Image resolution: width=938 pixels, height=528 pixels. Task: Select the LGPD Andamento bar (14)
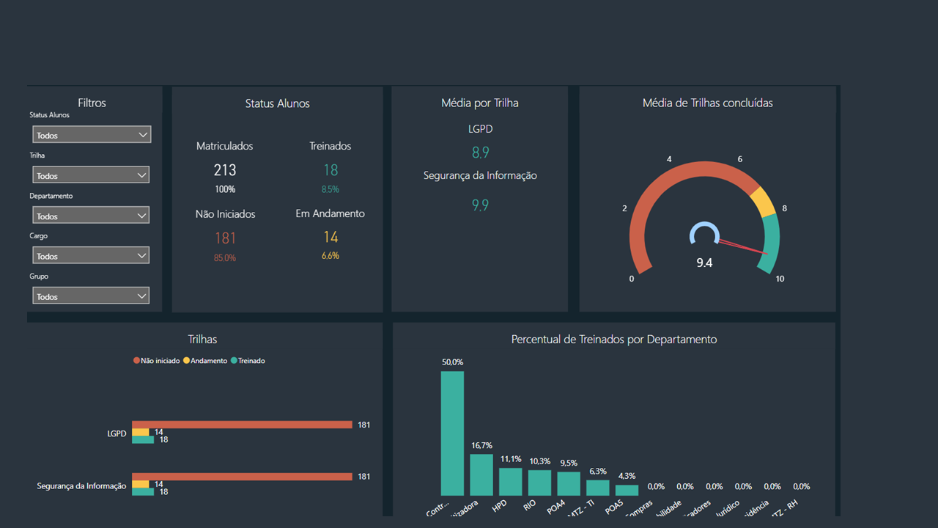(140, 432)
